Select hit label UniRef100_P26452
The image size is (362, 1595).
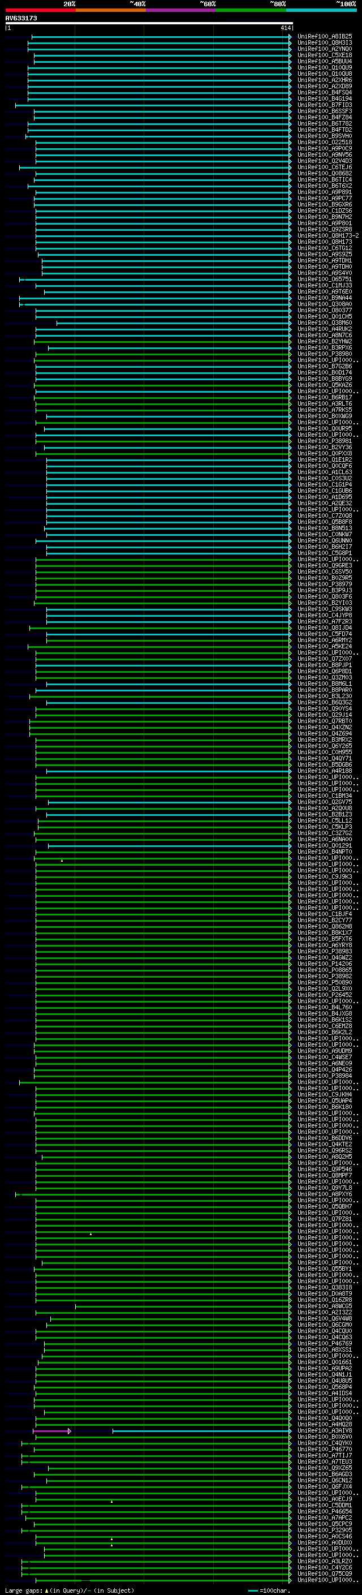coord(325,995)
